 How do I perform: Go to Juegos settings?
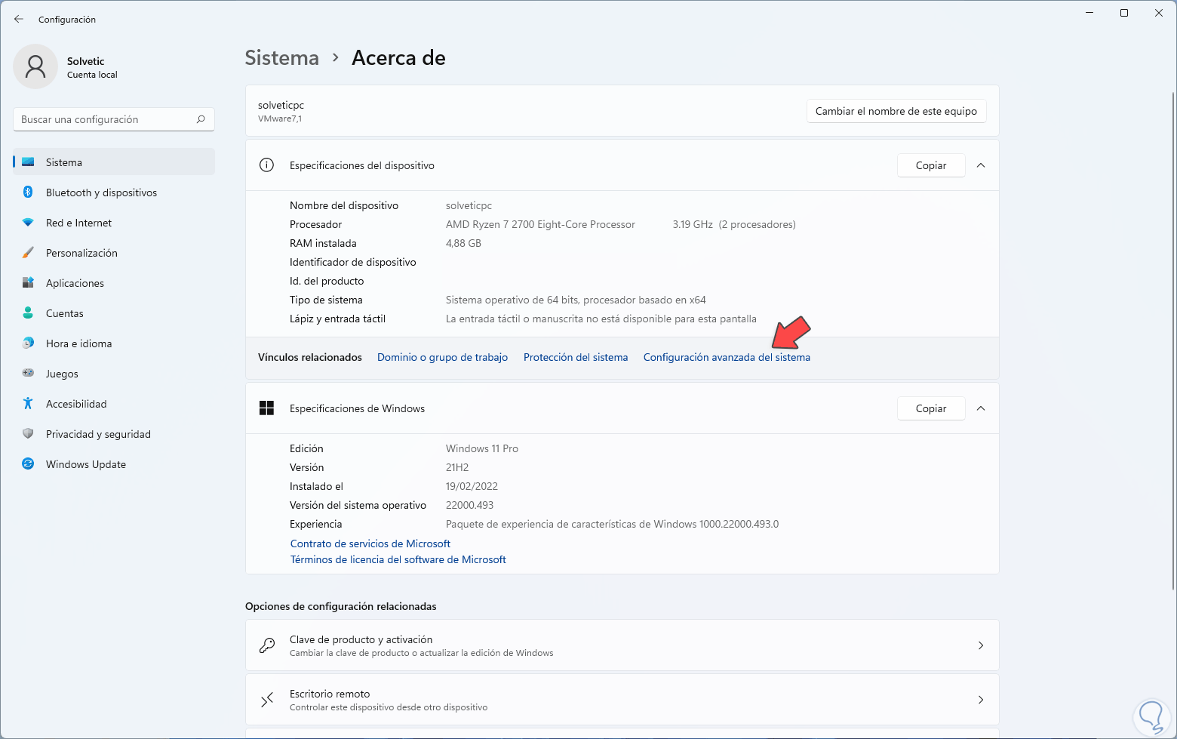(114, 374)
